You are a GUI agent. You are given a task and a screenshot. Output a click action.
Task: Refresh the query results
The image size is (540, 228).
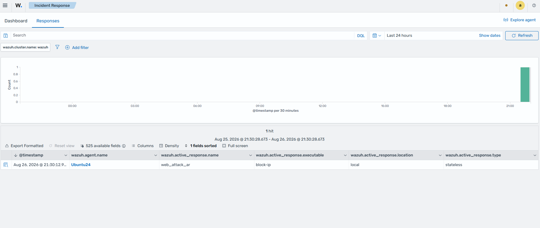522,36
